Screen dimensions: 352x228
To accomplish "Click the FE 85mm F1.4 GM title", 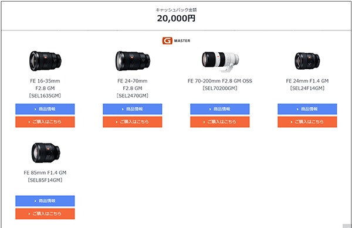I will (45, 173).
